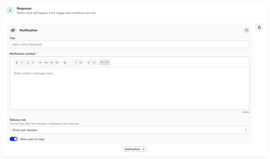
Task: Click the megaphone Notification icon
Action: (x=13, y=30)
